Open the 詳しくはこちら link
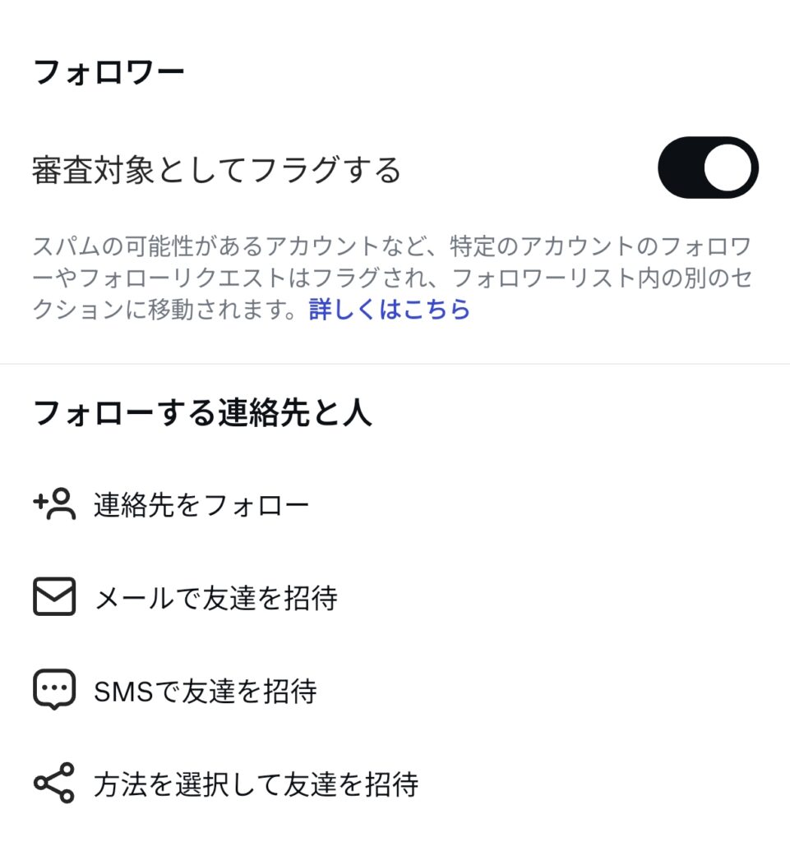 [390, 310]
